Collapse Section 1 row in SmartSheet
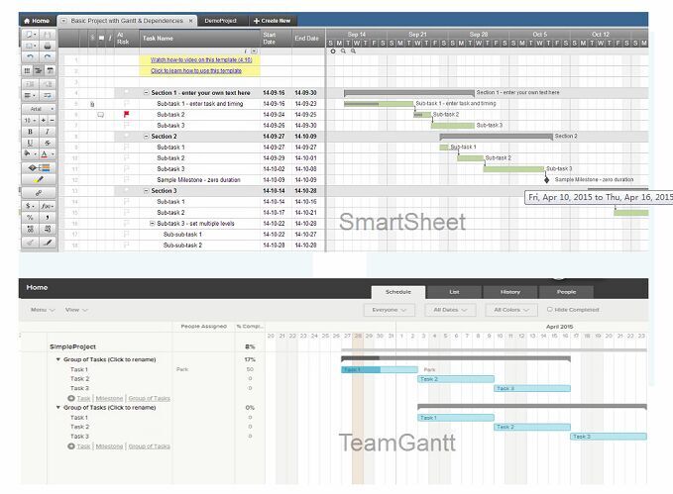The width and height of the screenshot is (673, 494). [146, 93]
